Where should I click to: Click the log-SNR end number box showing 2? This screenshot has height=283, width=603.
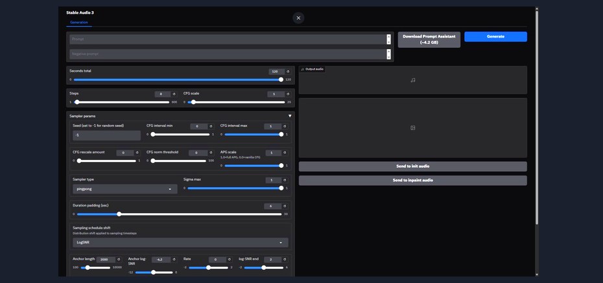pyautogui.click(x=273, y=260)
